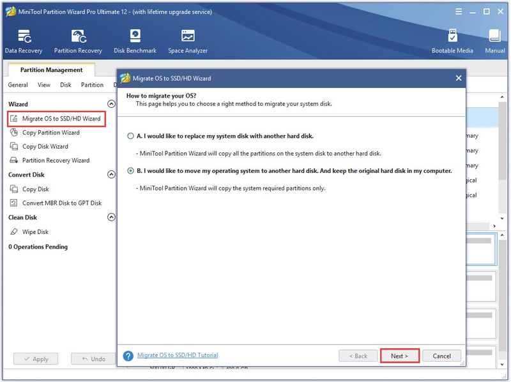Click the Next button
The width and height of the screenshot is (511, 382).
click(400, 356)
